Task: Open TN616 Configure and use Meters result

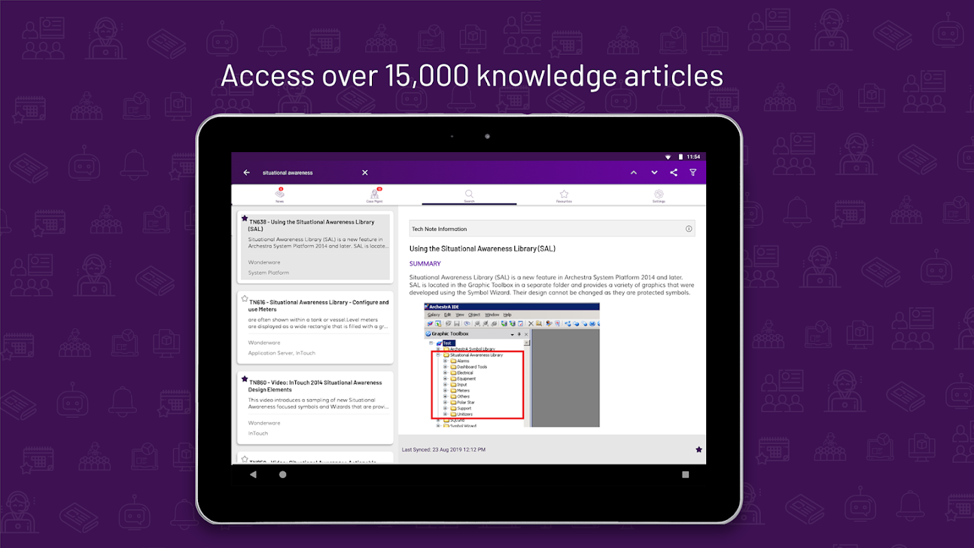Action: point(315,327)
